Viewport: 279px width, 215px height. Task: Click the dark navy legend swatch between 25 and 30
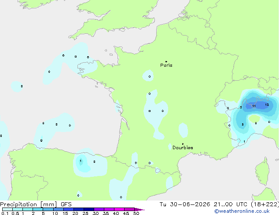point(89,209)
